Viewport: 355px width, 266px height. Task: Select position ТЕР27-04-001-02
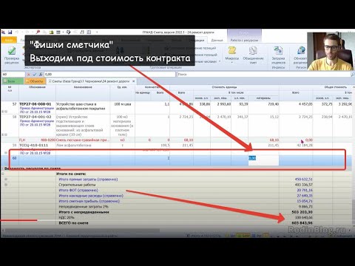35,117
